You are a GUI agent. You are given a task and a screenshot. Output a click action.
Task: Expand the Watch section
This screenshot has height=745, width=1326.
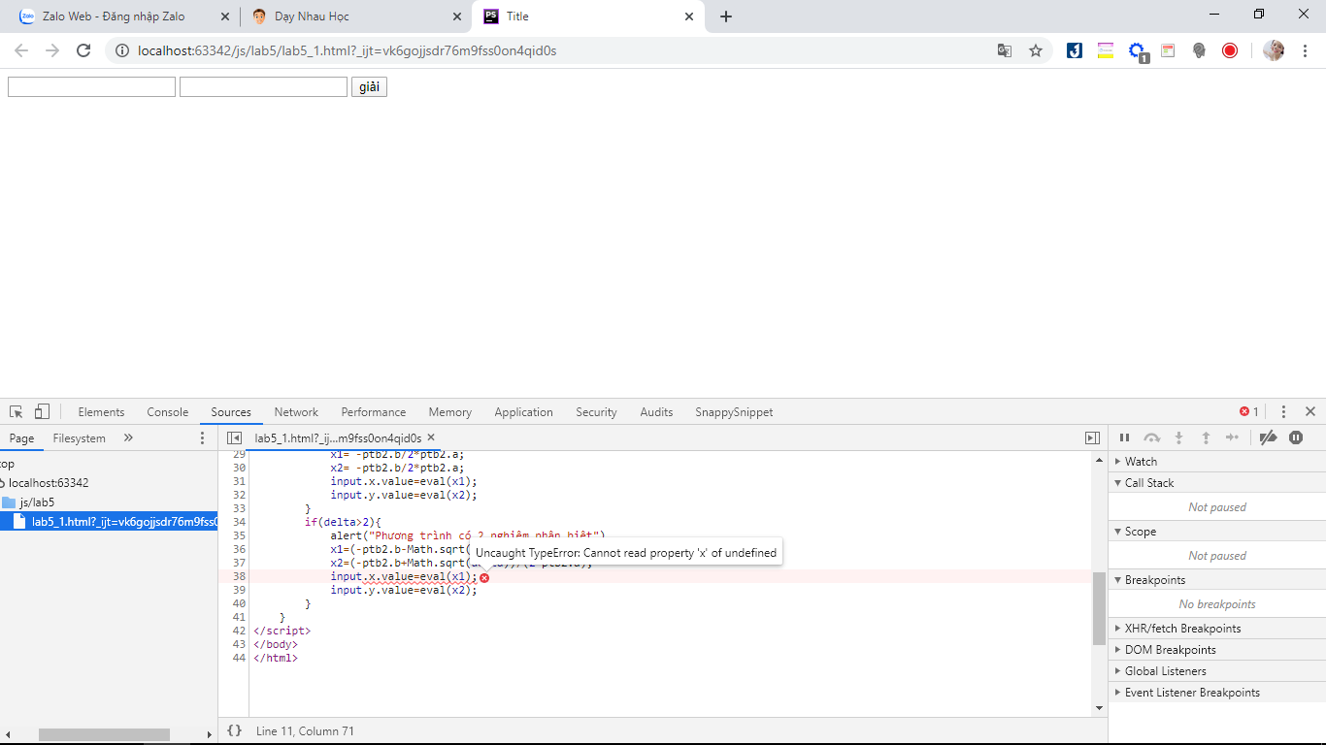1141,462
